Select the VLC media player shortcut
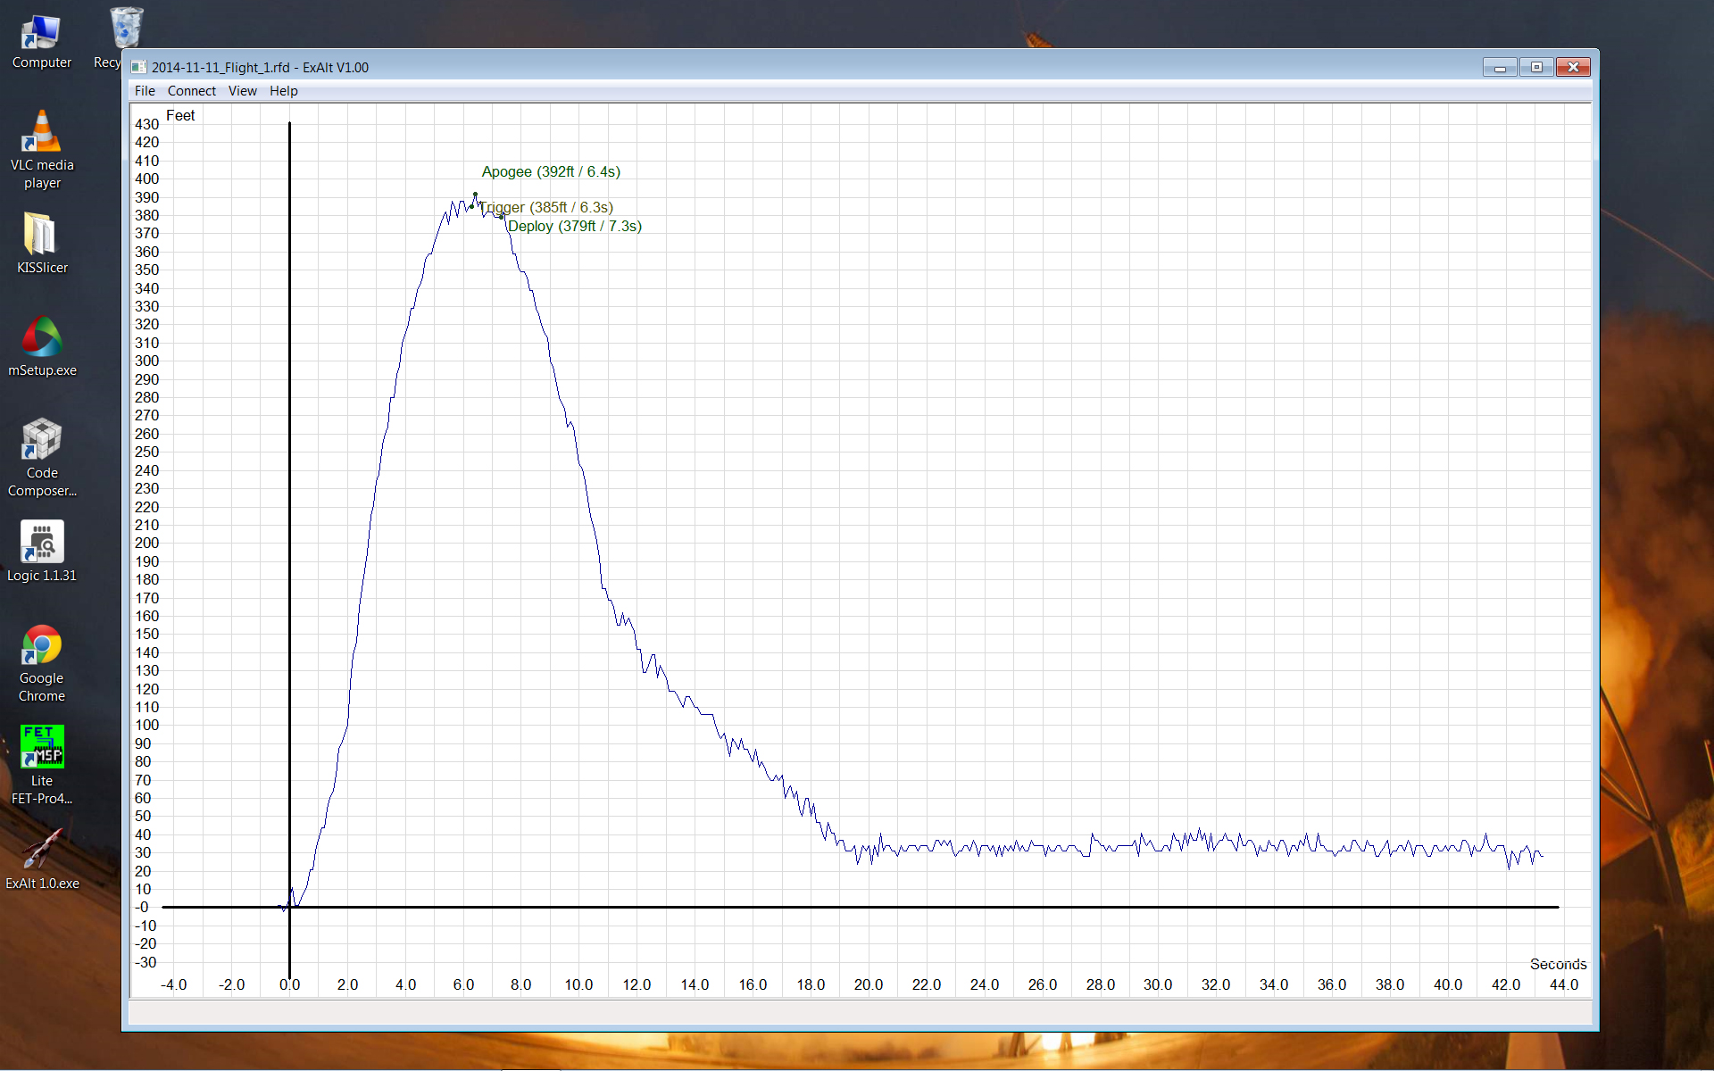 coord(41,149)
